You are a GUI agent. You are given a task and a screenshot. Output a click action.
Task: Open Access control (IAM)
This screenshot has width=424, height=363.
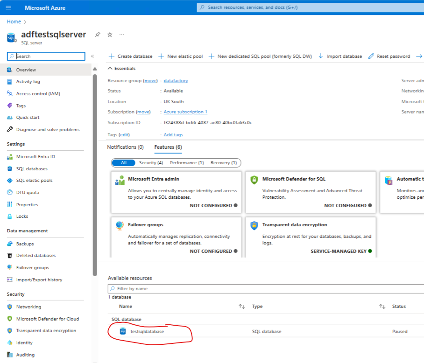click(x=38, y=94)
